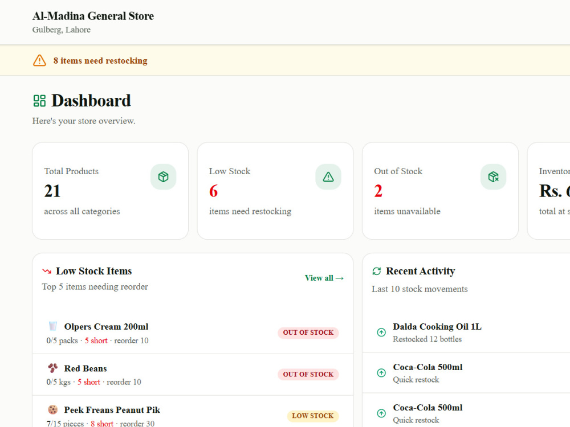Click the up-arrow icon beside Dalda Cooking Oil
The height and width of the screenshot is (427, 570).
(x=381, y=332)
